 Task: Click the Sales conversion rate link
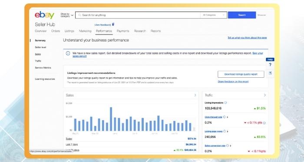(x=215, y=146)
